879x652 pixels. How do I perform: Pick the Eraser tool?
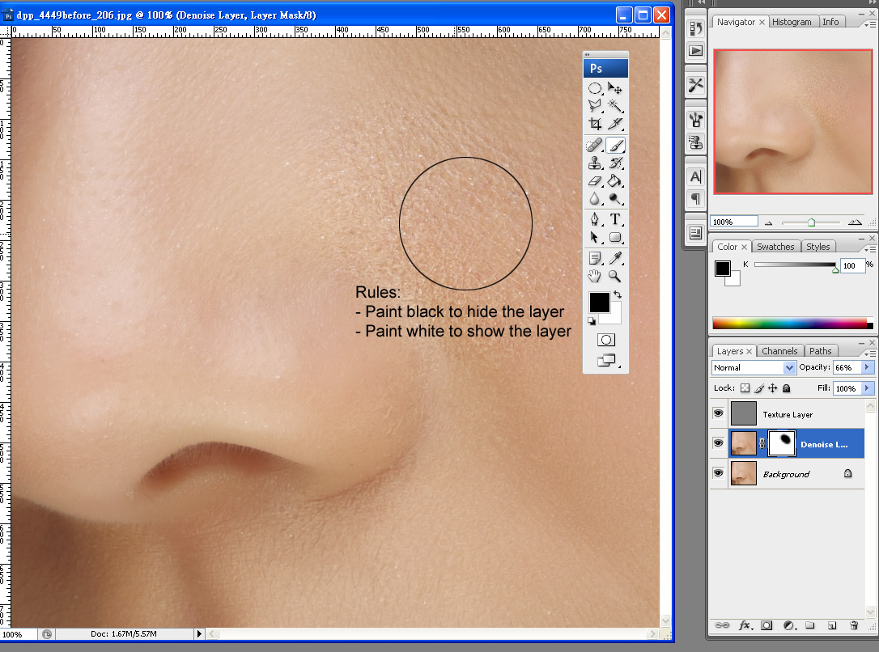(x=595, y=181)
